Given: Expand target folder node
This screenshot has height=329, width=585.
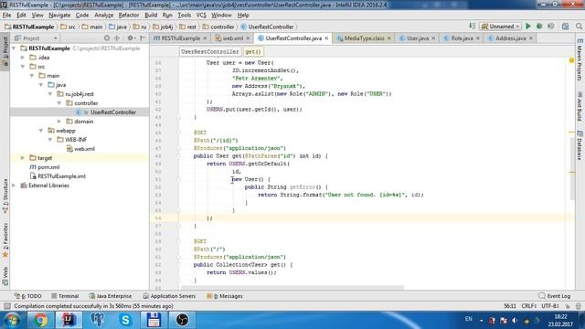Looking at the screenshot, I should click(23, 158).
